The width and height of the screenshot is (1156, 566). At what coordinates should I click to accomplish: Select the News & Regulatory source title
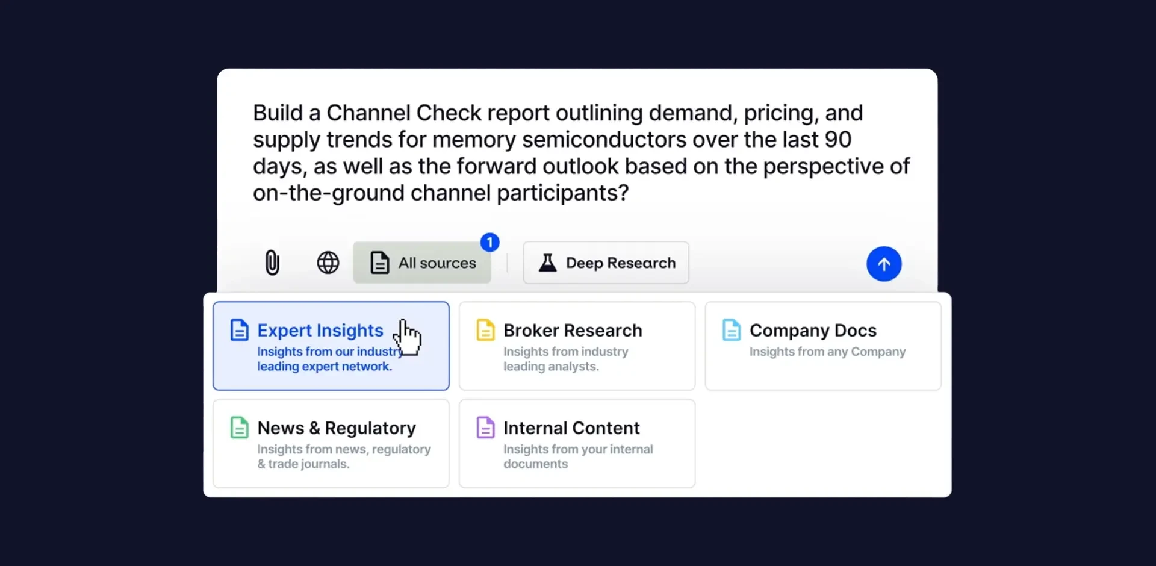336,428
